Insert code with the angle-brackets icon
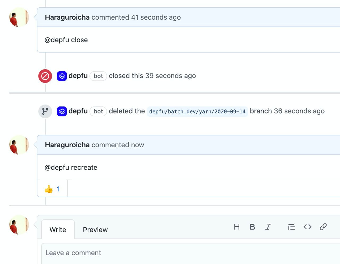340x264 pixels. click(x=307, y=227)
